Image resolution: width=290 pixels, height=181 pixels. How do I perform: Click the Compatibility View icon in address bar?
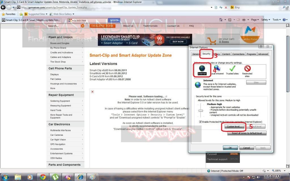pyautogui.click(x=216, y=7)
